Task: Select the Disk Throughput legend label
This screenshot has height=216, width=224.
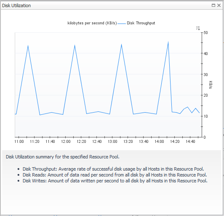Action: (141, 23)
